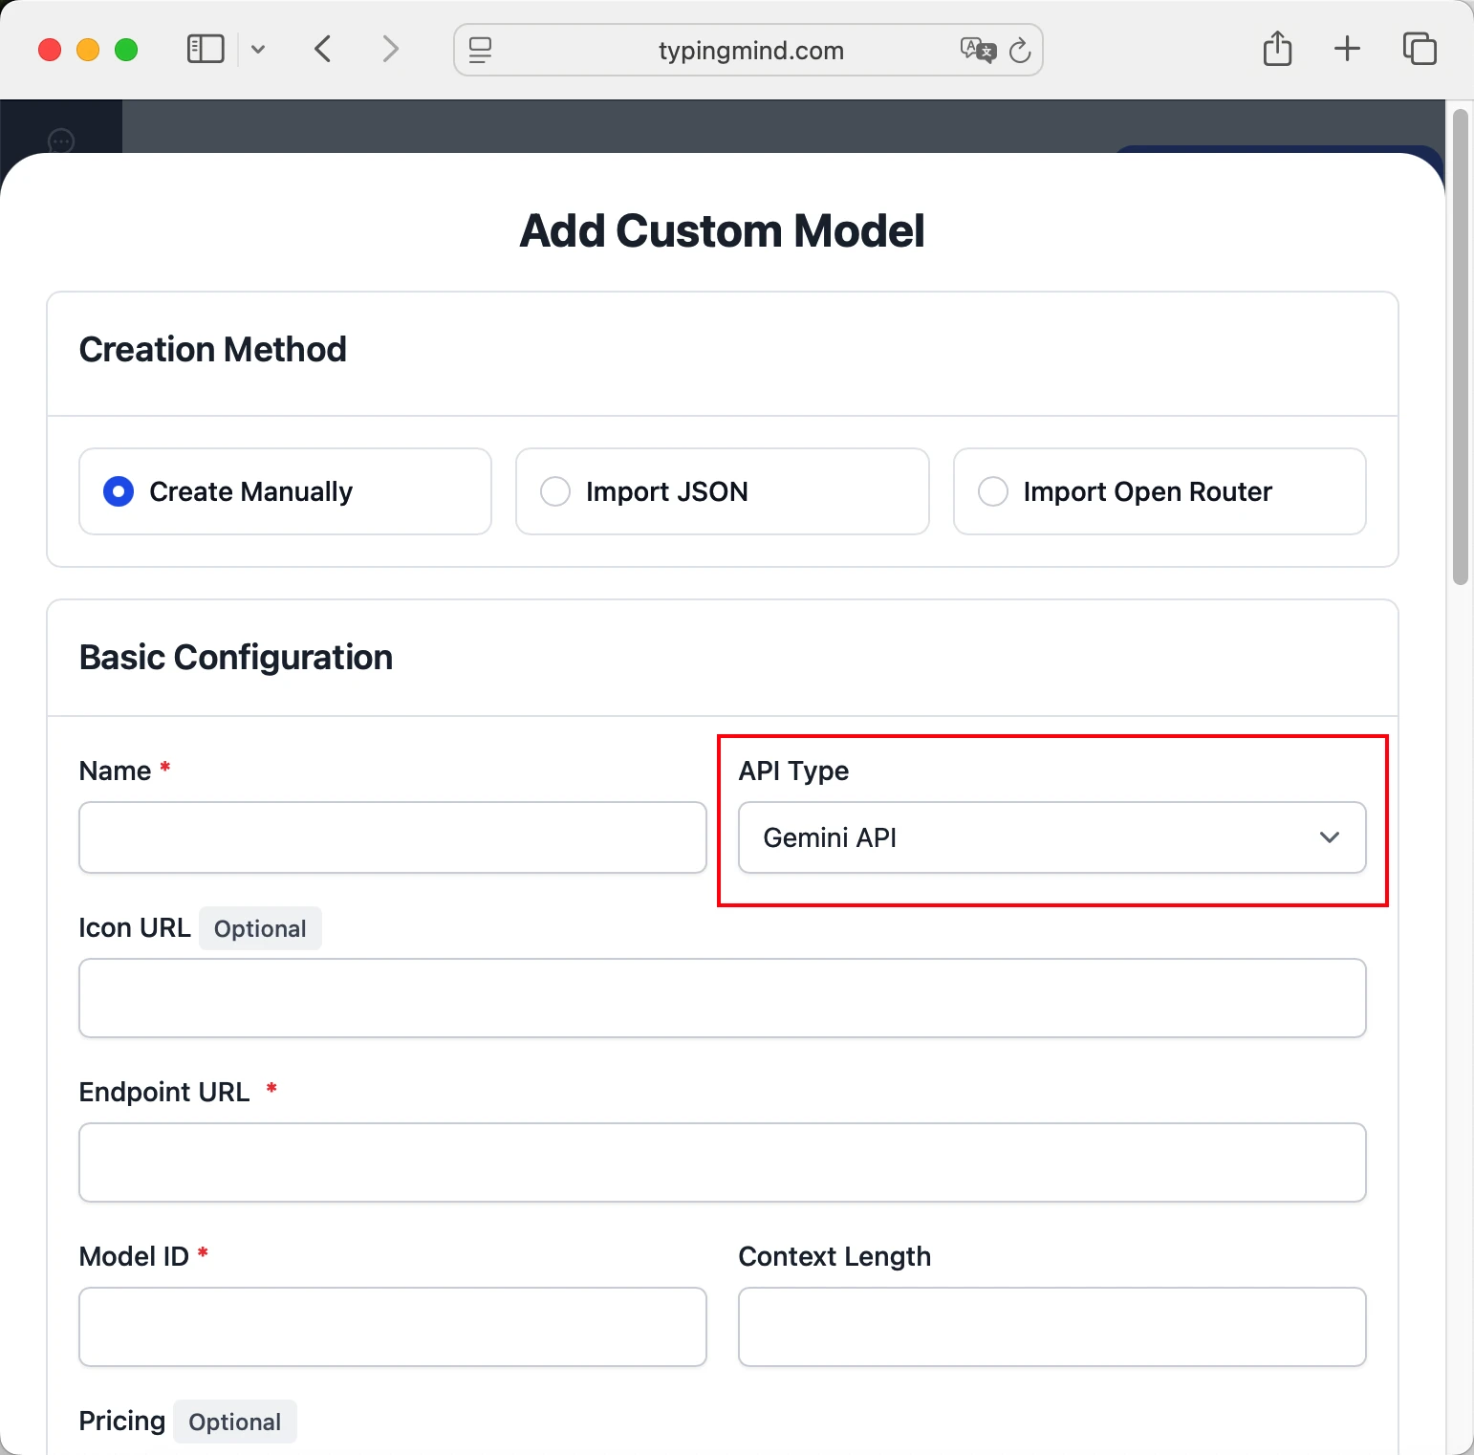Click the Model ID input field
This screenshot has height=1455, width=1474.
click(392, 1327)
